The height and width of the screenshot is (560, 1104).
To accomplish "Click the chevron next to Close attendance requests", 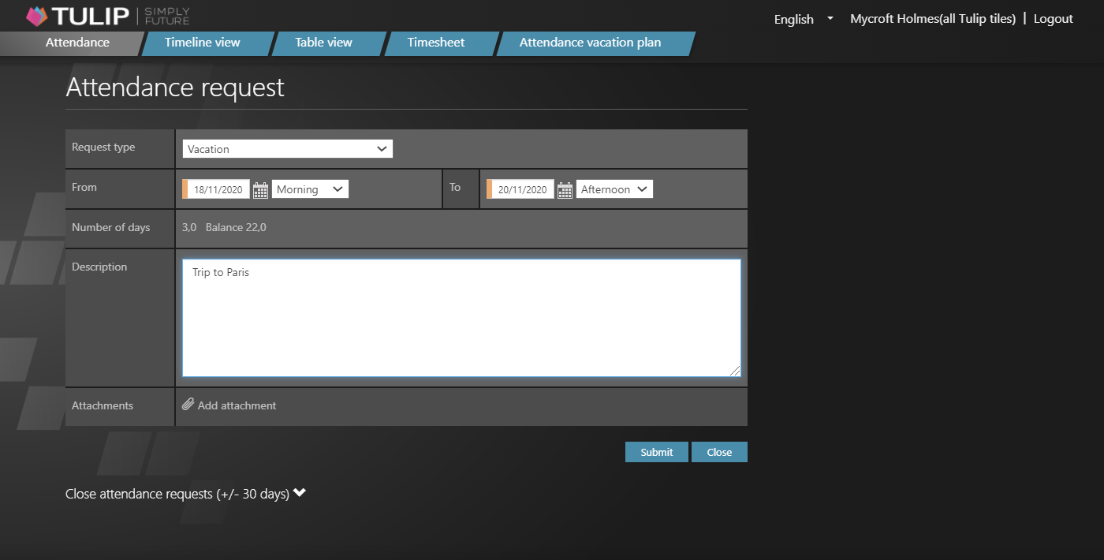I will tap(299, 492).
